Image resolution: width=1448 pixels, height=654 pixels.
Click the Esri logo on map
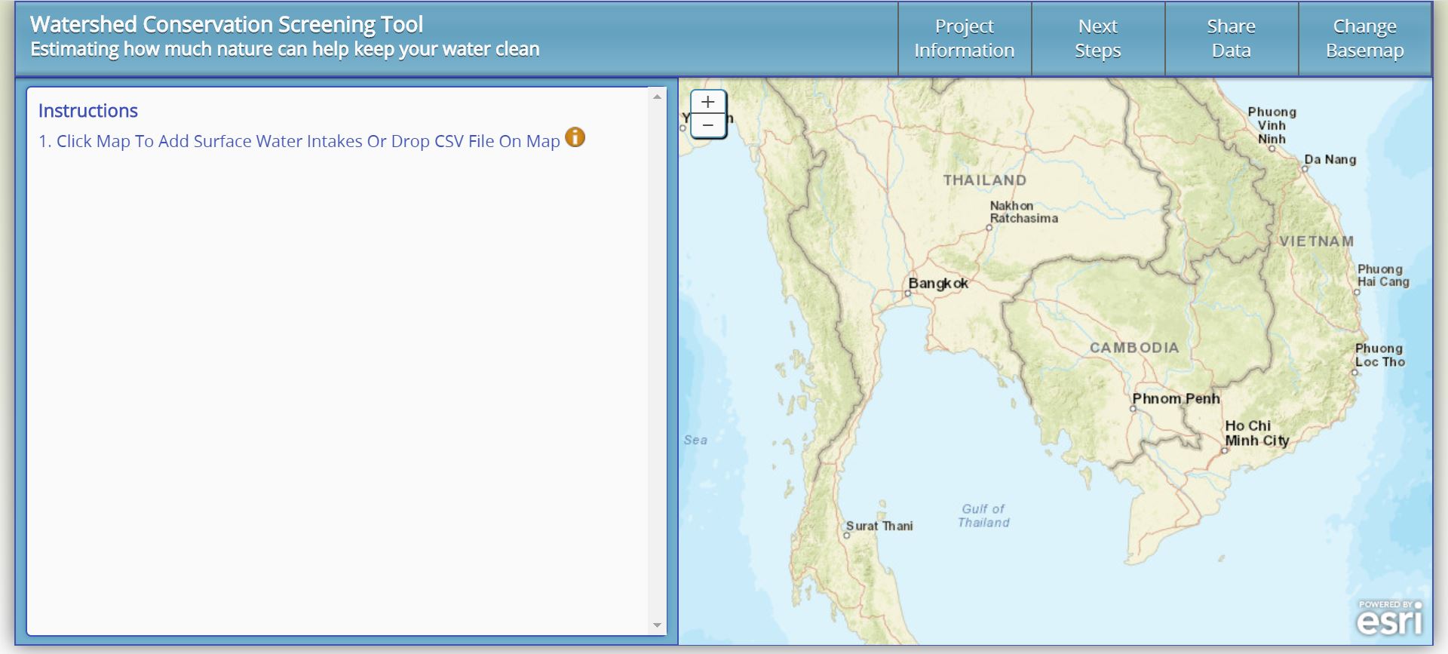pyautogui.click(x=1389, y=619)
